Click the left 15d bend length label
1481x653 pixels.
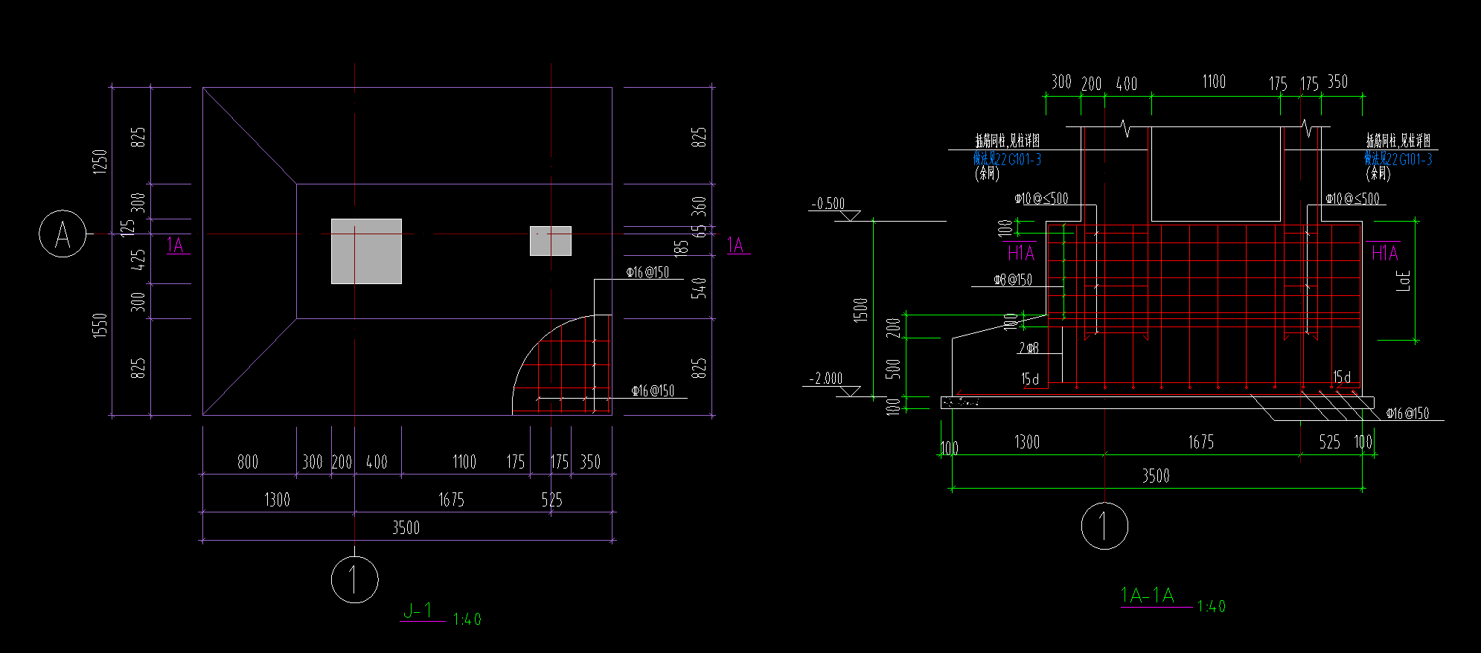1030,379
